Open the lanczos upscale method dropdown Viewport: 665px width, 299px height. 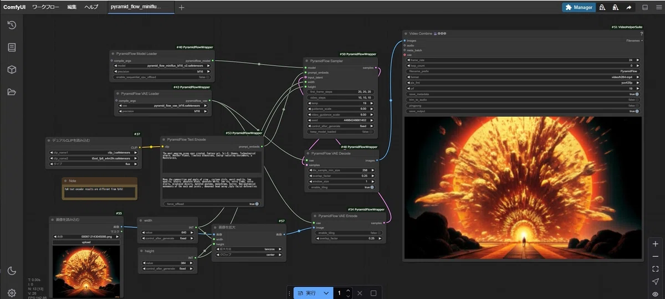[x=249, y=249]
